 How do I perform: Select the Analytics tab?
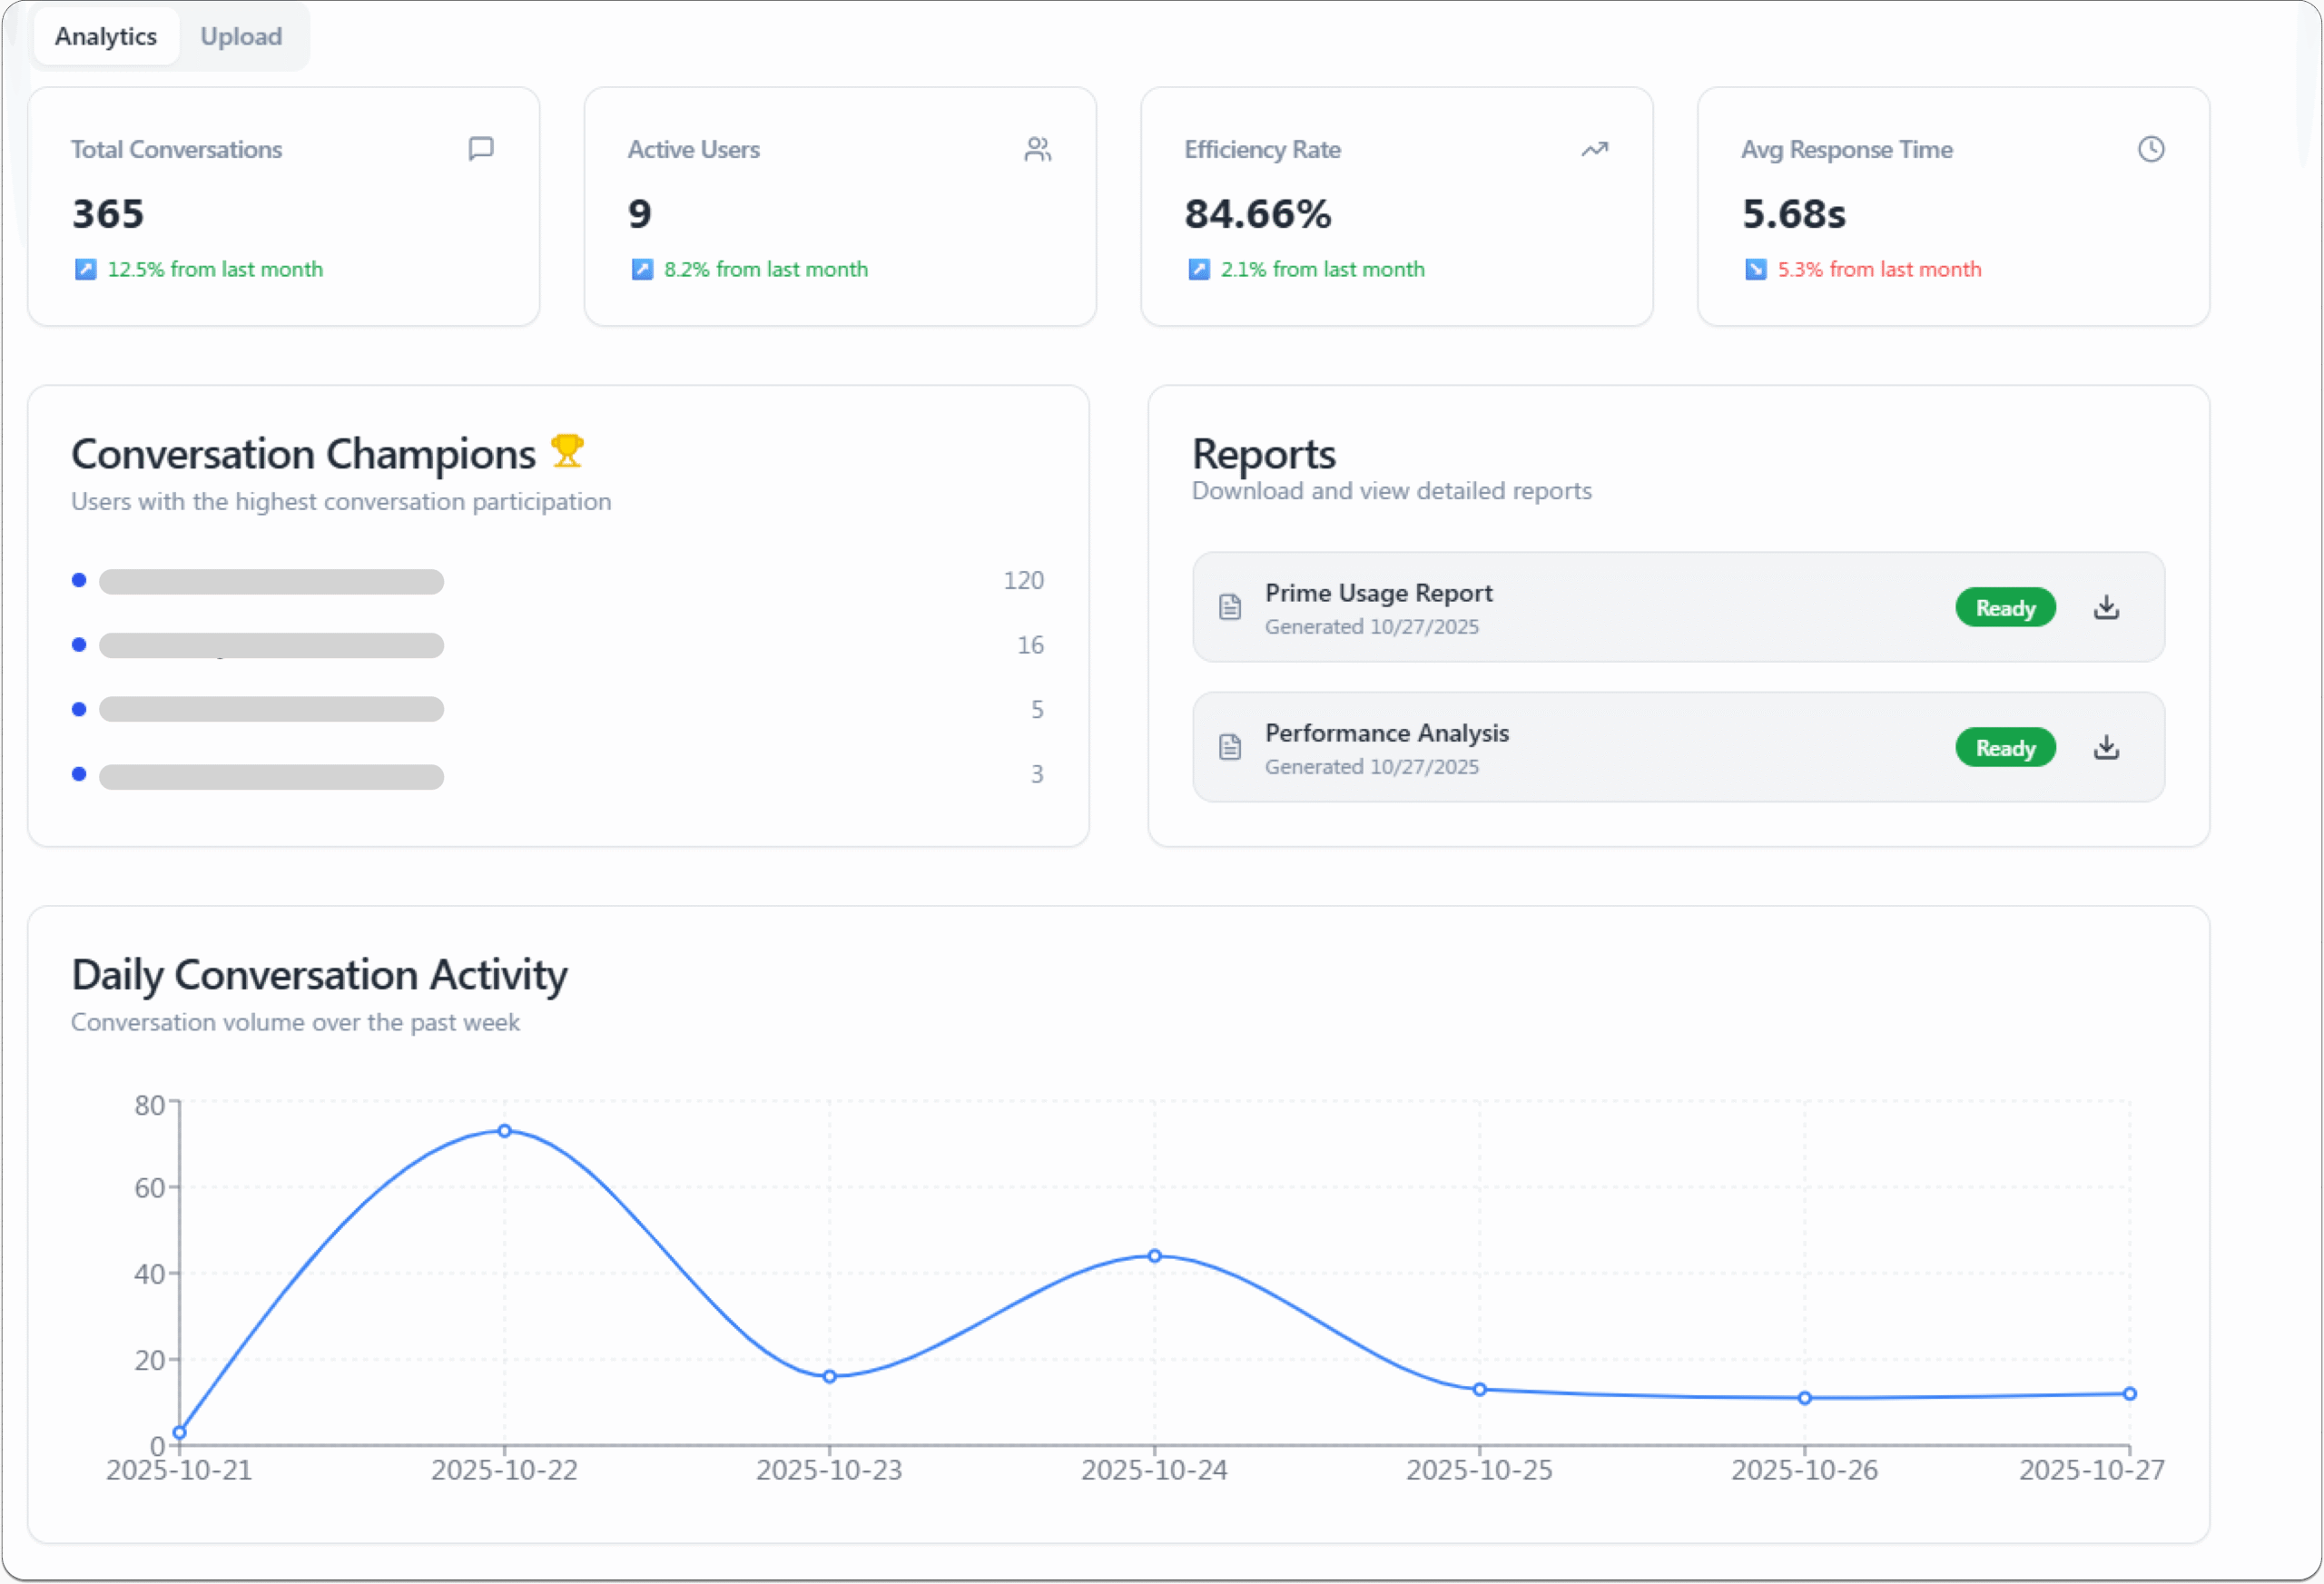106,37
